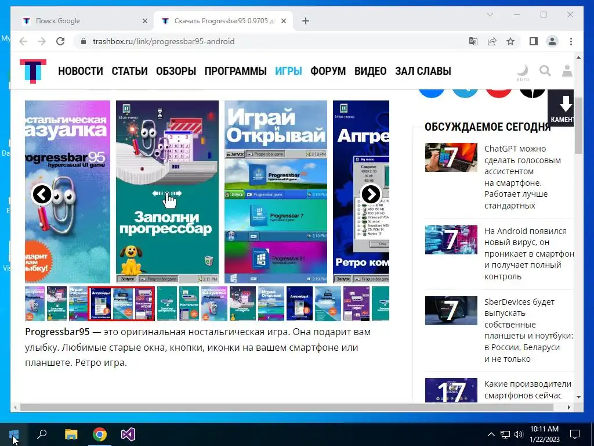
Task: Expand the system tray hidden icons chevron
Action: pos(491,434)
